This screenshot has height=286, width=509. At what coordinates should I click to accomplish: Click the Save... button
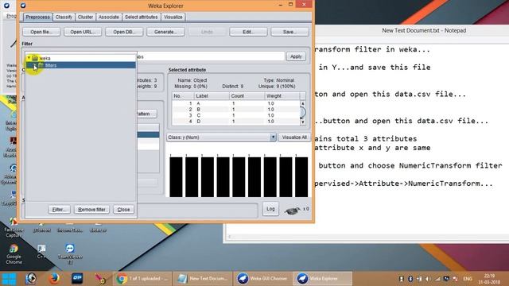289,32
